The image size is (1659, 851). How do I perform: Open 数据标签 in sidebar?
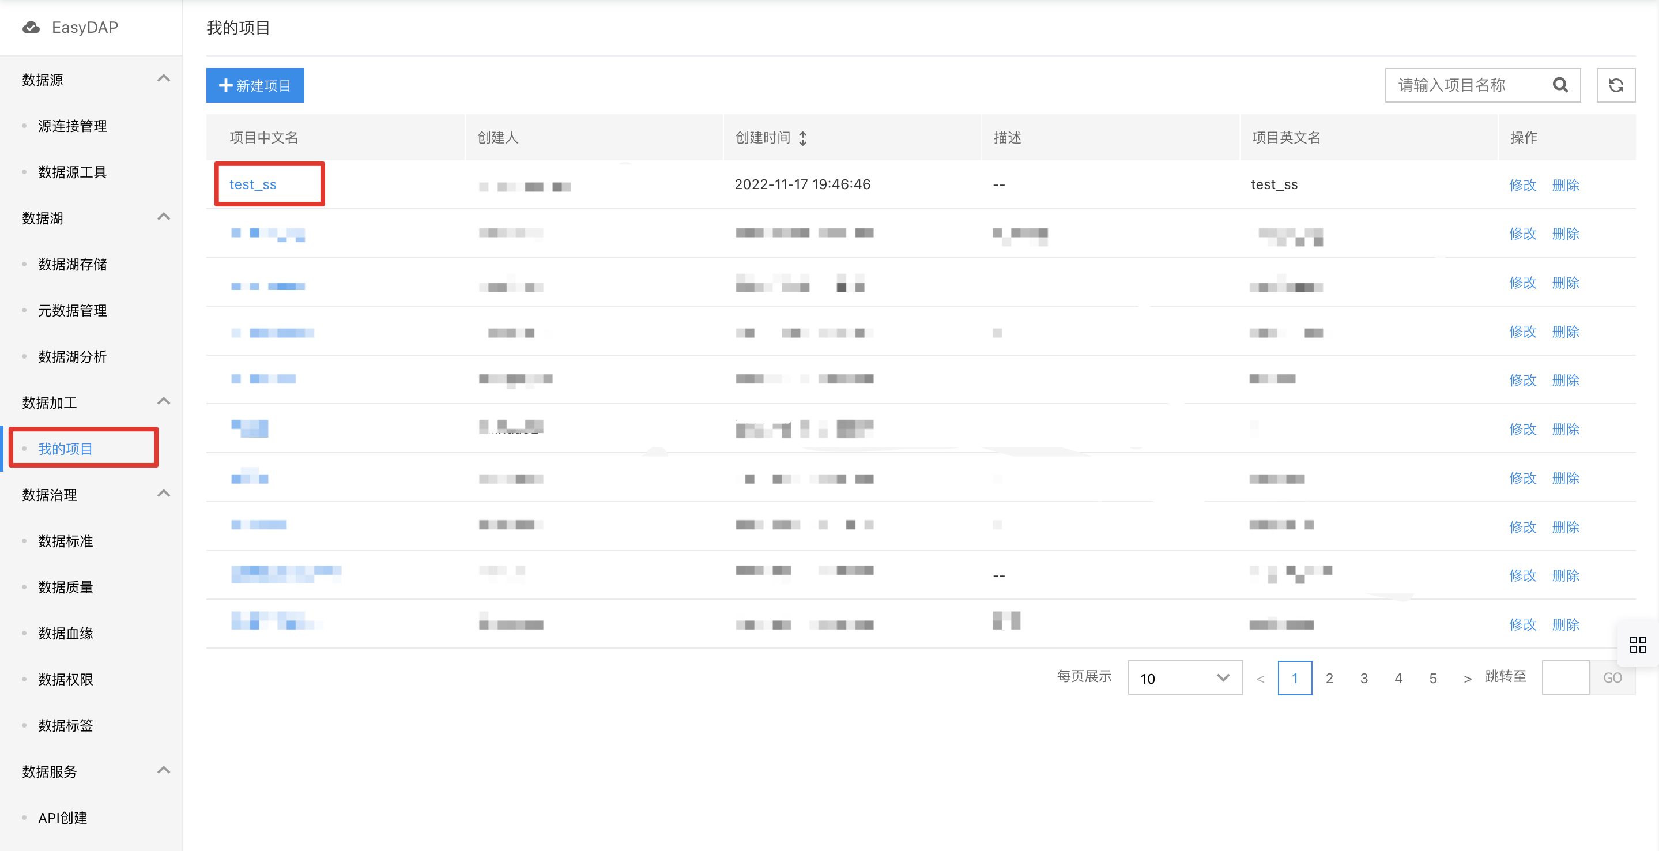(x=65, y=725)
